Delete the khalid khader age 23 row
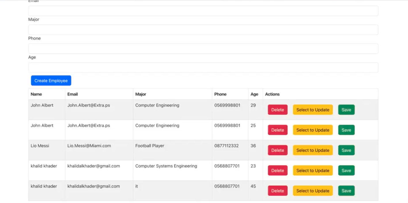 (x=278, y=170)
